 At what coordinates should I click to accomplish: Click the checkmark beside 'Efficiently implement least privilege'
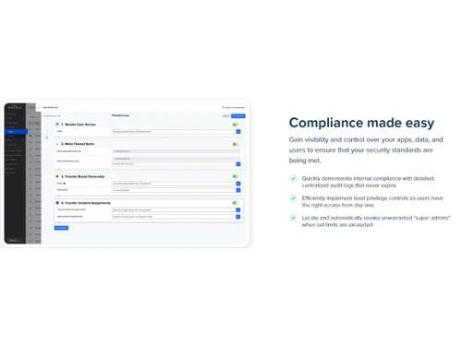293,198
